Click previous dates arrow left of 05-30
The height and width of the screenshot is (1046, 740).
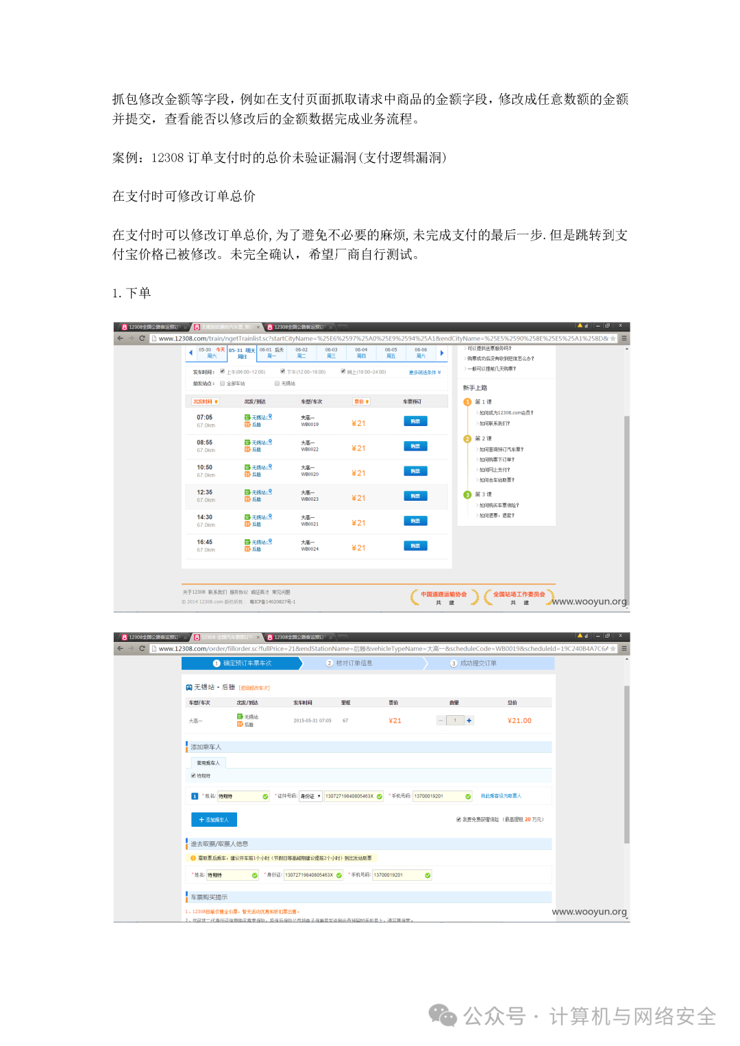[190, 353]
